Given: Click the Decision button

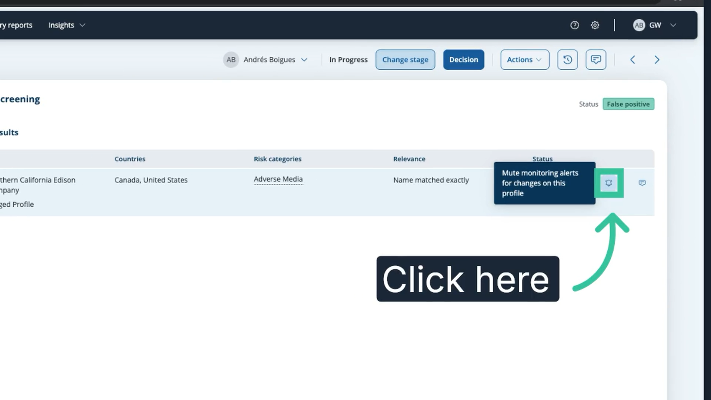Looking at the screenshot, I should tap(464, 60).
